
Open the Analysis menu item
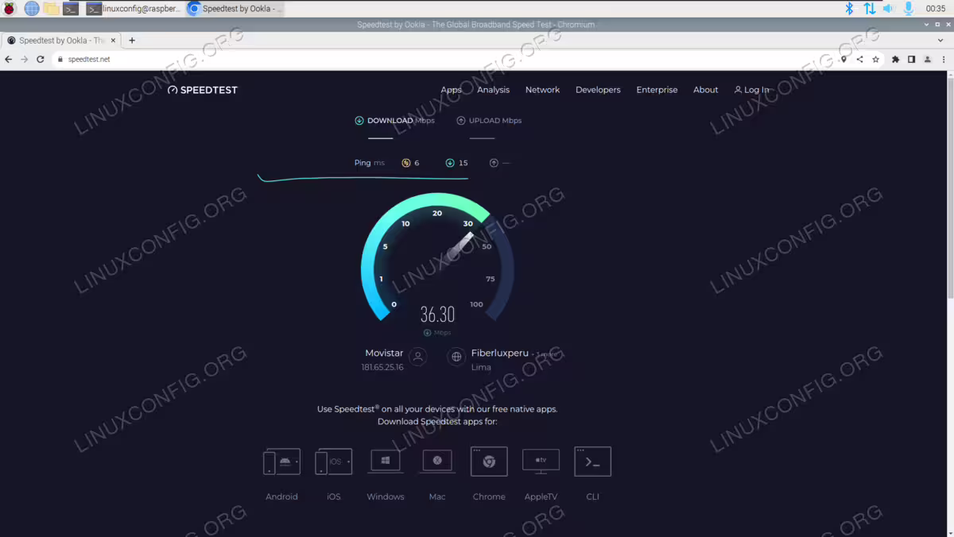(x=493, y=90)
